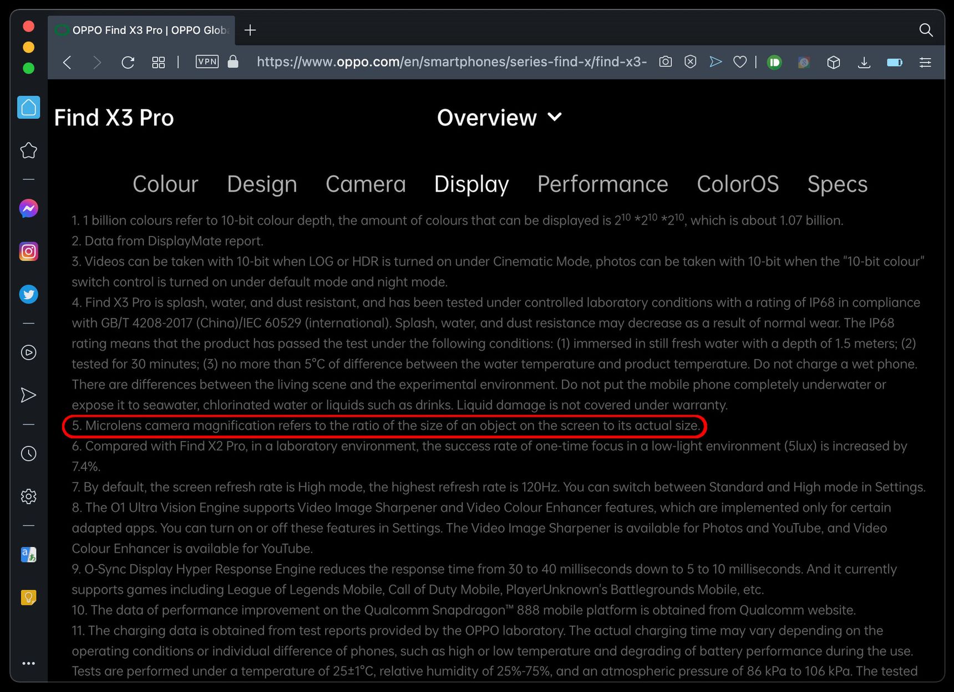Jump to the ColorOS section
The width and height of the screenshot is (954, 692).
pyautogui.click(x=738, y=184)
